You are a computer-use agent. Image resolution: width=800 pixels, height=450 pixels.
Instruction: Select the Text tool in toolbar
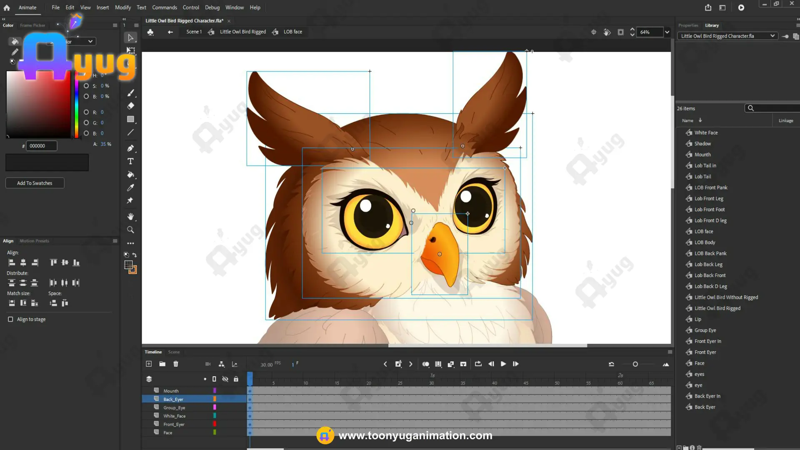point(130,161)
